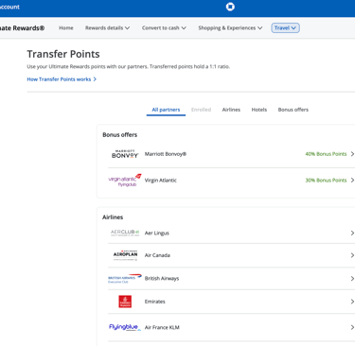Click the Emirates row chevron

pos(352,302)
